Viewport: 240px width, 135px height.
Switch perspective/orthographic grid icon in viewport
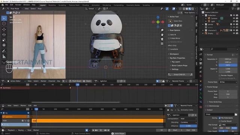[162, 43]
